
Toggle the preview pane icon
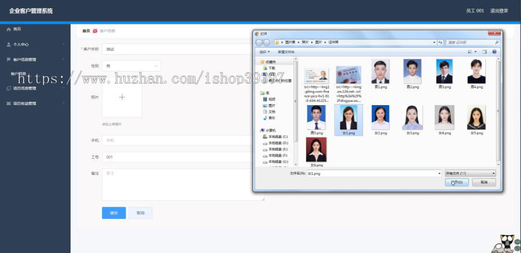(x=485, y=52)
